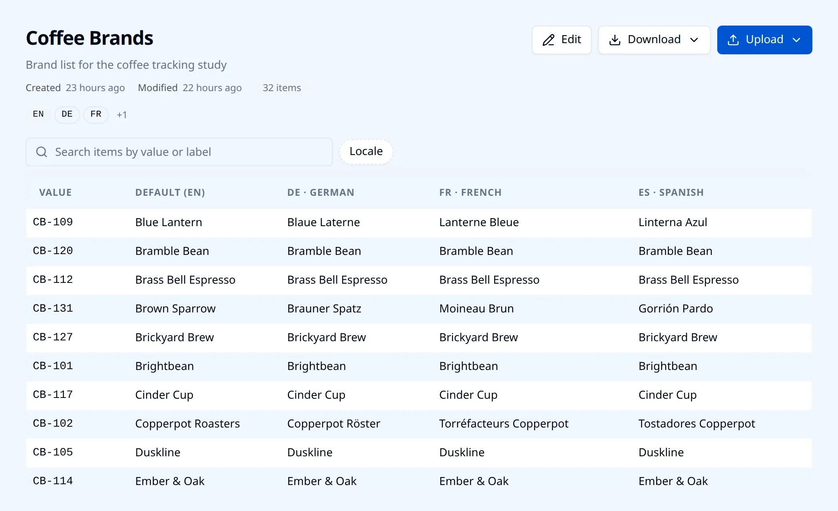The image size is (838, 511).
Task: Click the upload arrow icon
Action: tap(733, 40)
